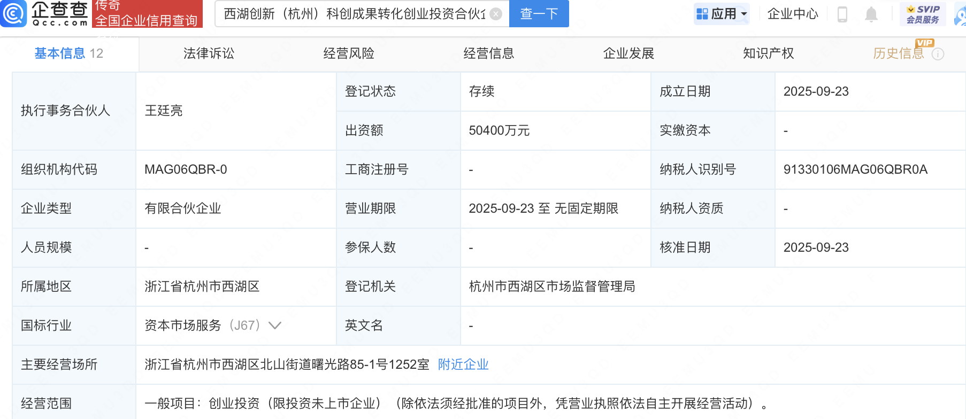966x419 pixels.
Task: Open the 附近企业 link
Action: click(463, 364)
